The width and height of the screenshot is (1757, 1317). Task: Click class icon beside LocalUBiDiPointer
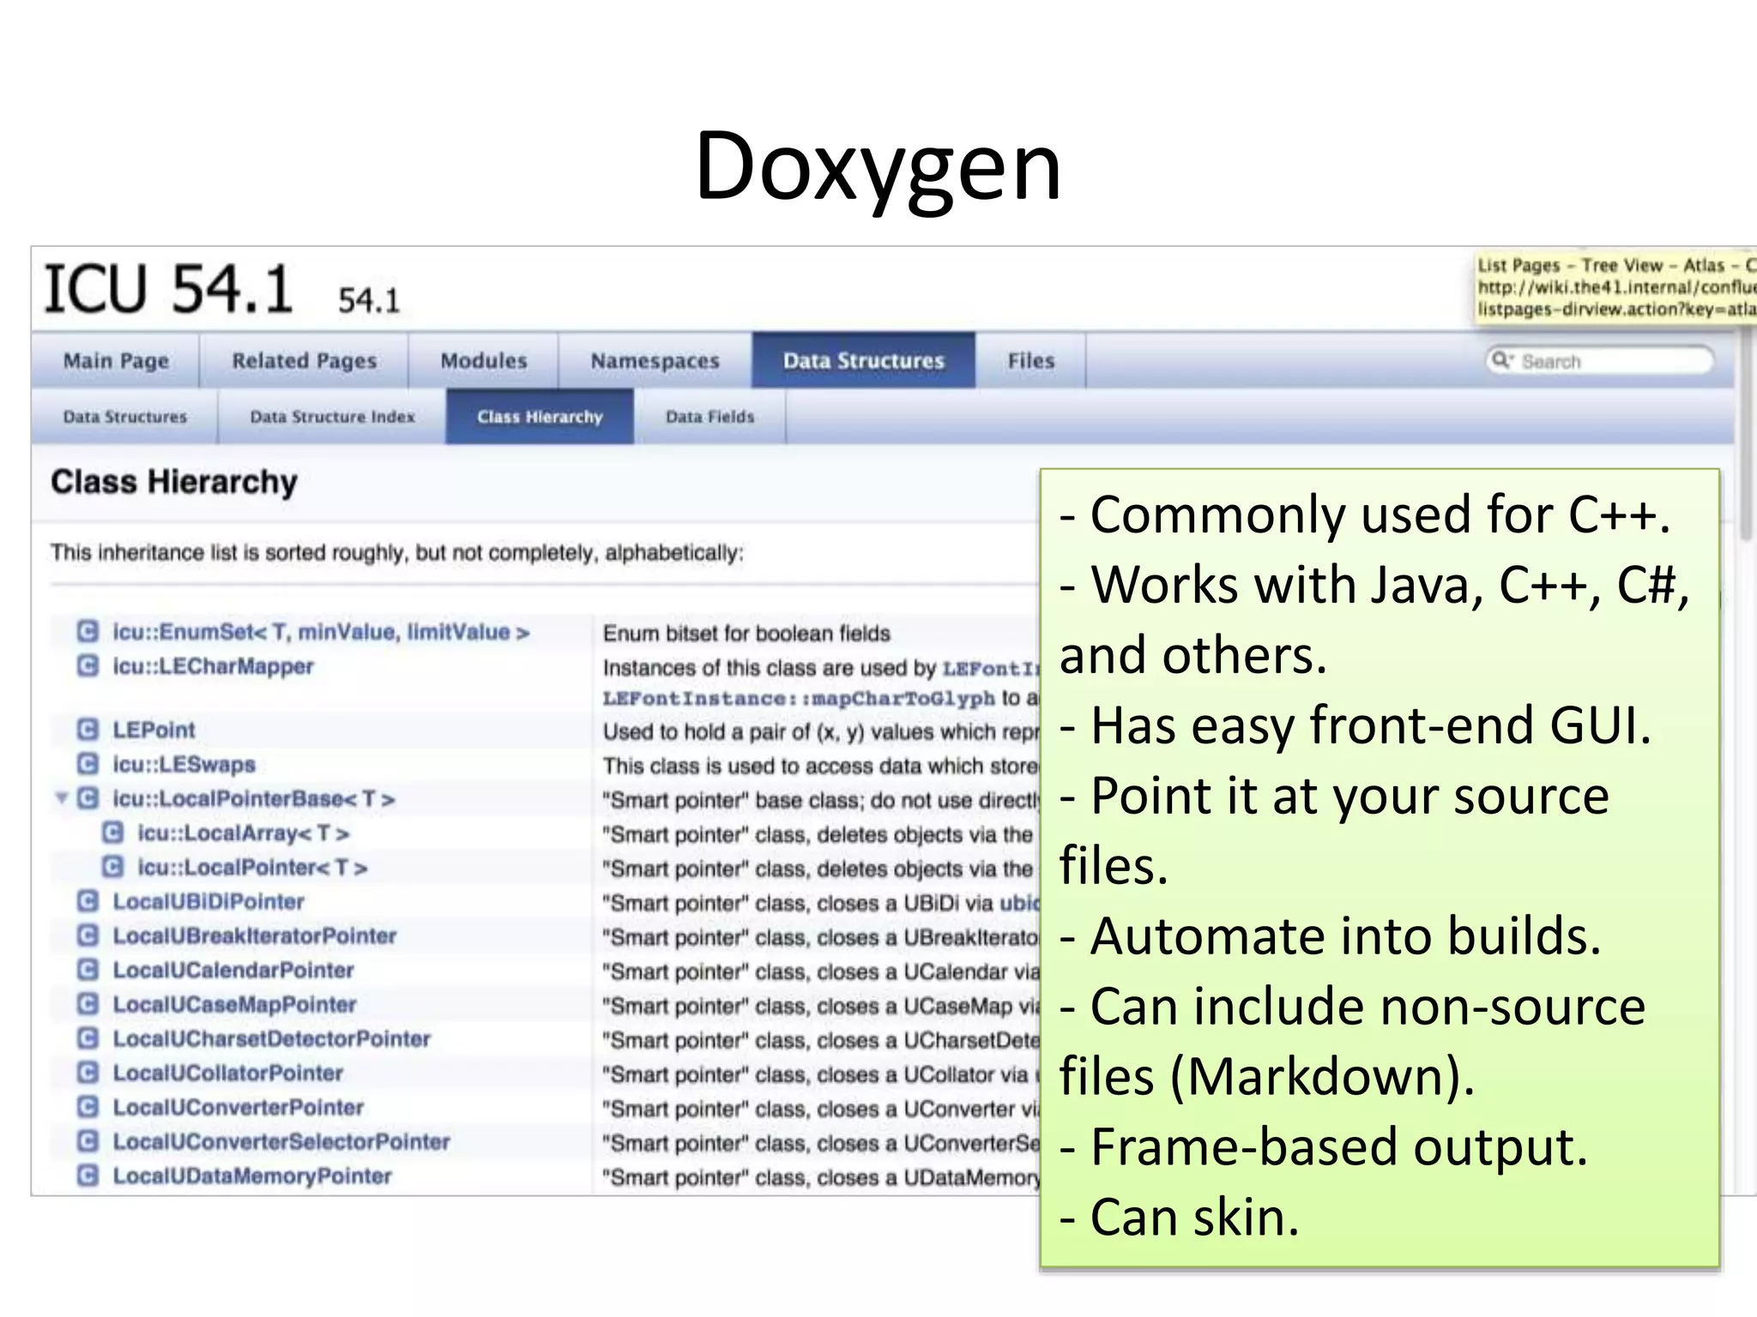click(x=88, y=901)
